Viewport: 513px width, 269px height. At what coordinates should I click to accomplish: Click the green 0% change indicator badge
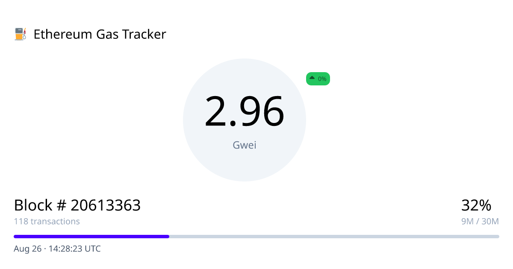tap(318, 79)
